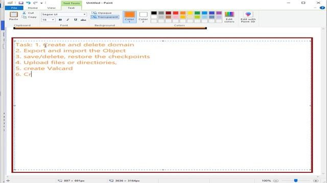The height and width of the screenshot is (183, 327).
Task: Click in text line '3. save/delete, restore the checkpoints'
Action: coord(83,56)
